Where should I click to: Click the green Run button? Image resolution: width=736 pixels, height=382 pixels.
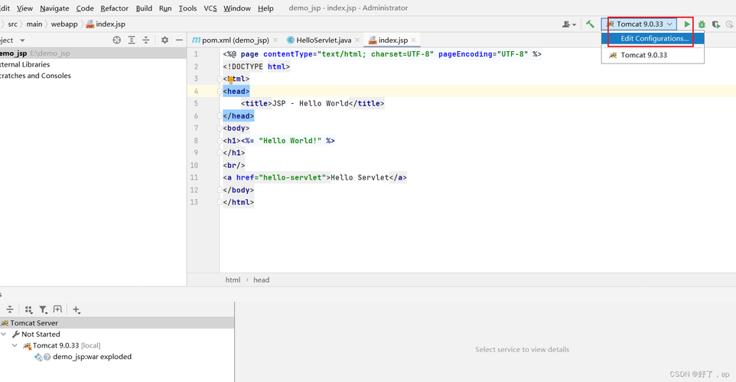pyautogui.click(x=687, y=24)
